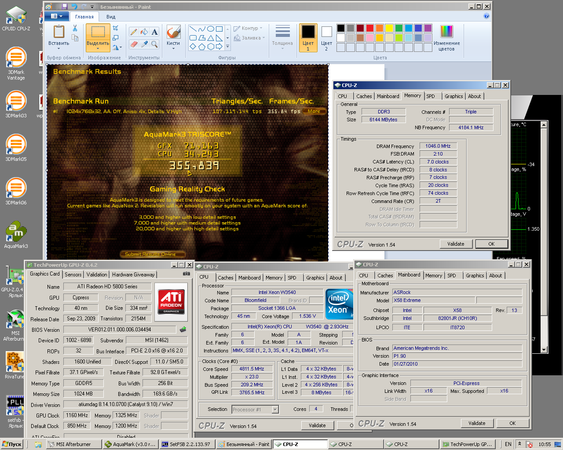Click the GPU-Z screenshot camera icon
Image resolution: width=563 pixels, height=450 pixels.
(x=186, y=274)
